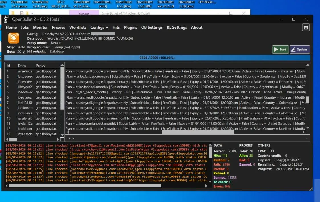Click the Hit outputs Database value
The width and height of the screenshot is (320, 202).
[x=57, y=51]
